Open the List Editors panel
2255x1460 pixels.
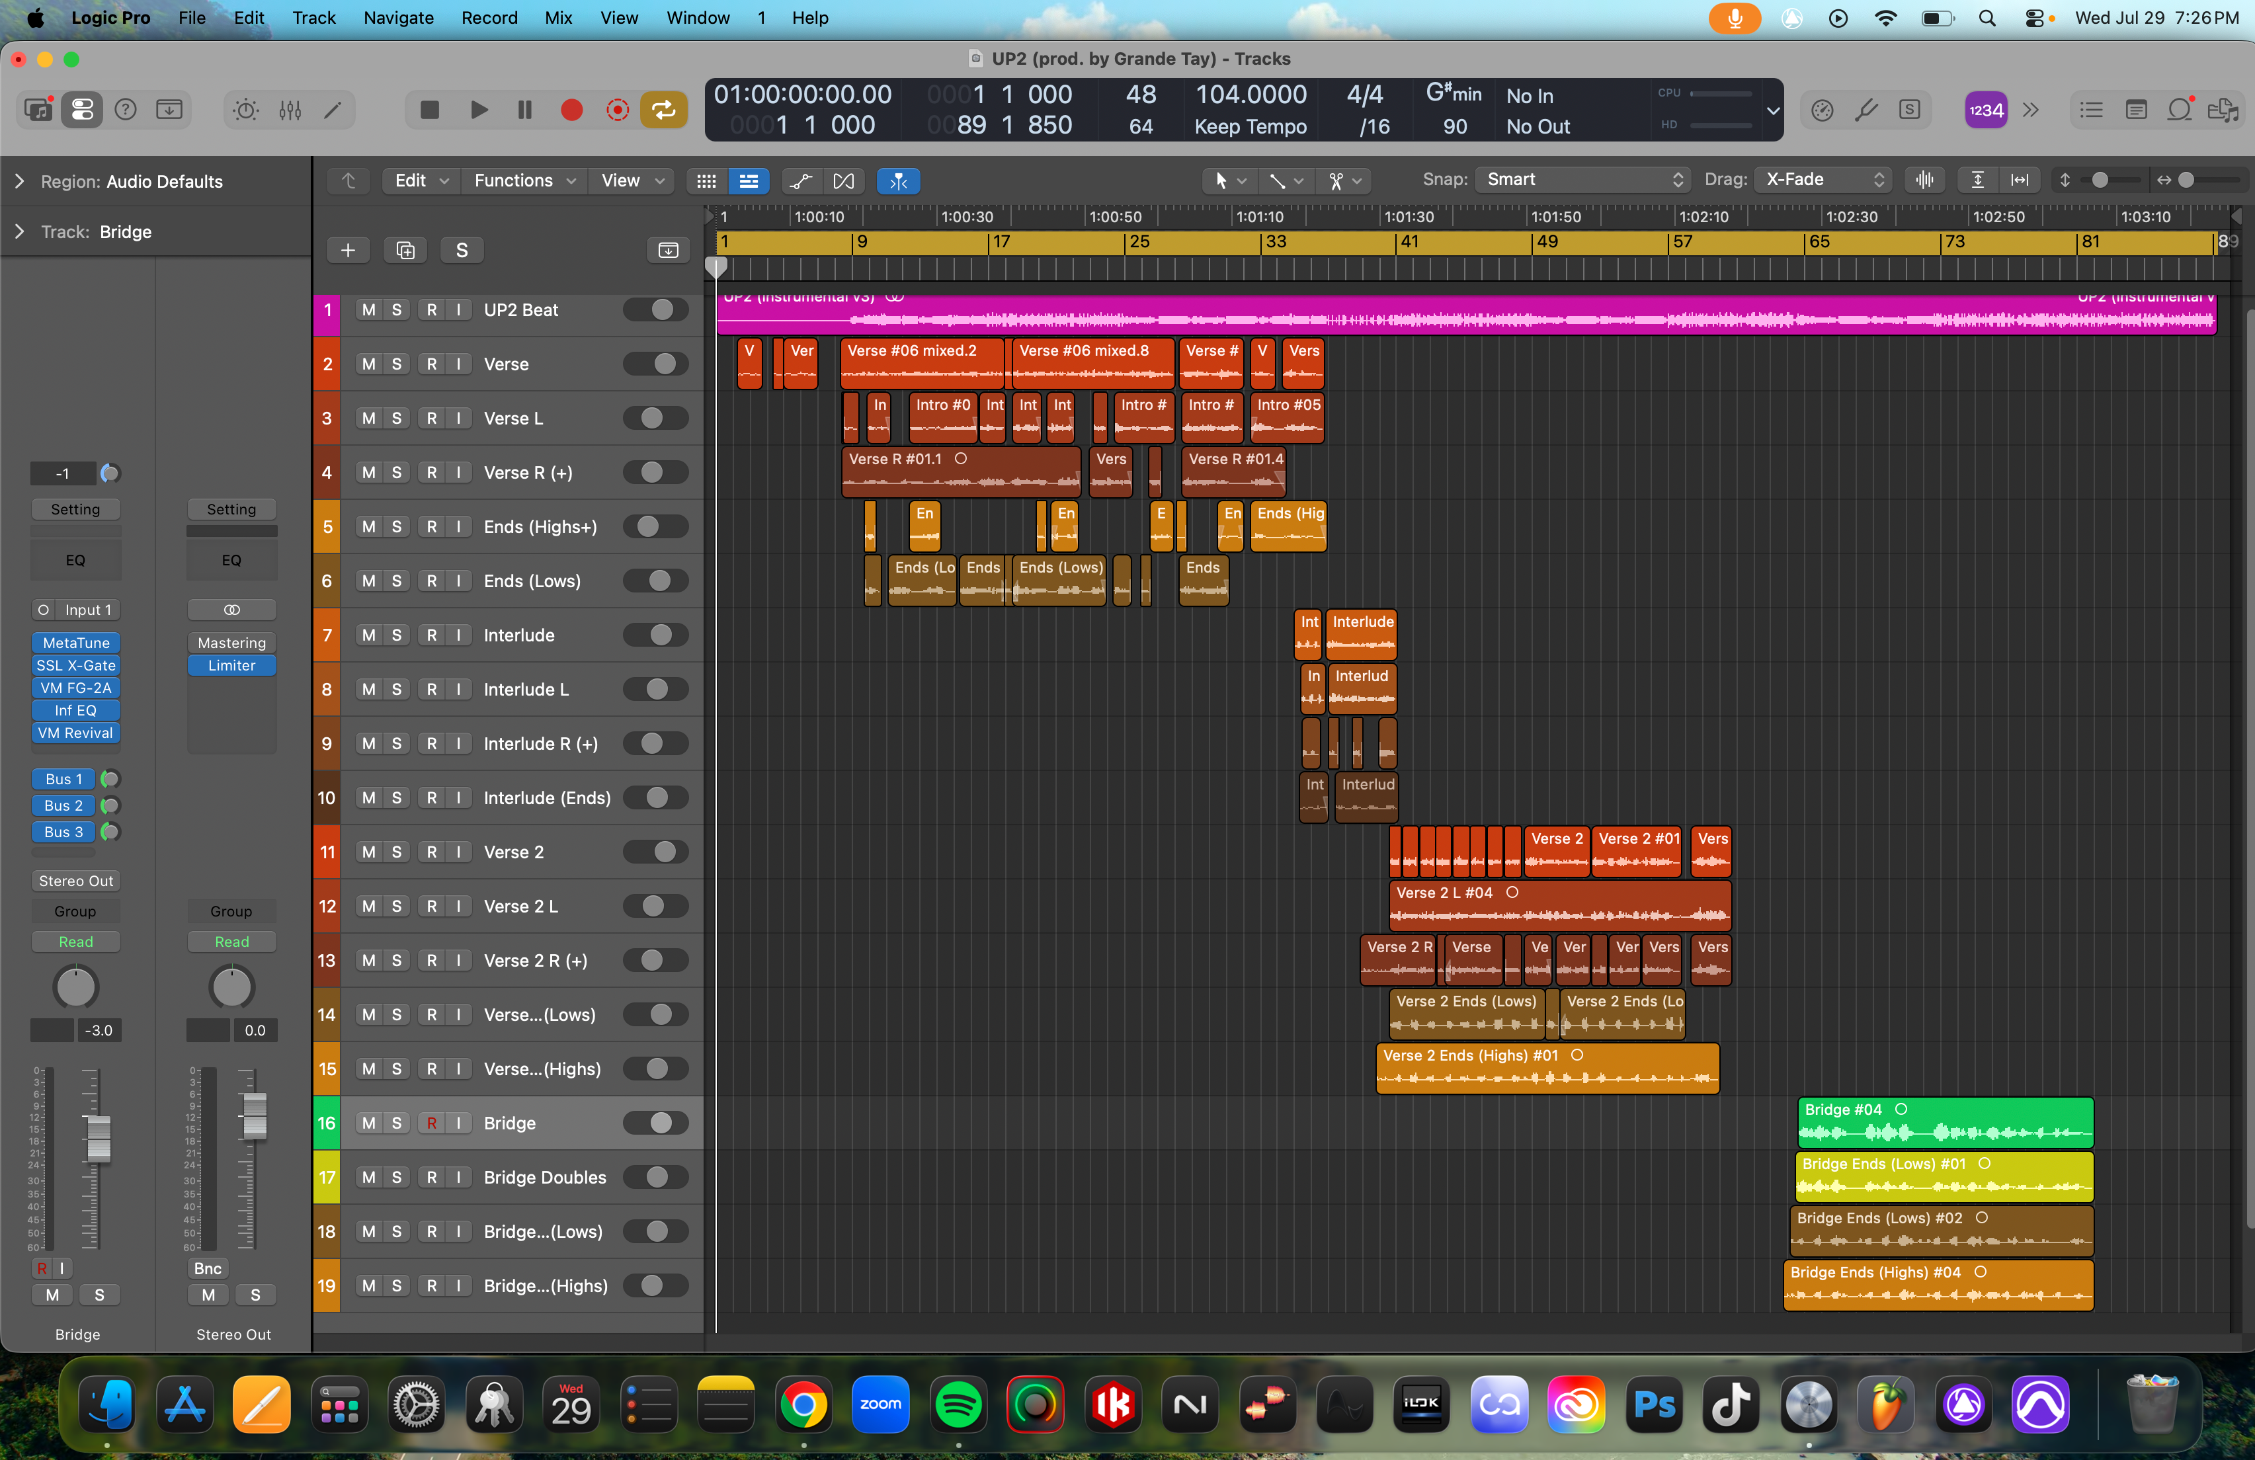[x=2090, y=110]
